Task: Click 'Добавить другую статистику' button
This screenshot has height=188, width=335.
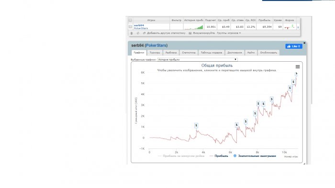Action: [164, 33]
